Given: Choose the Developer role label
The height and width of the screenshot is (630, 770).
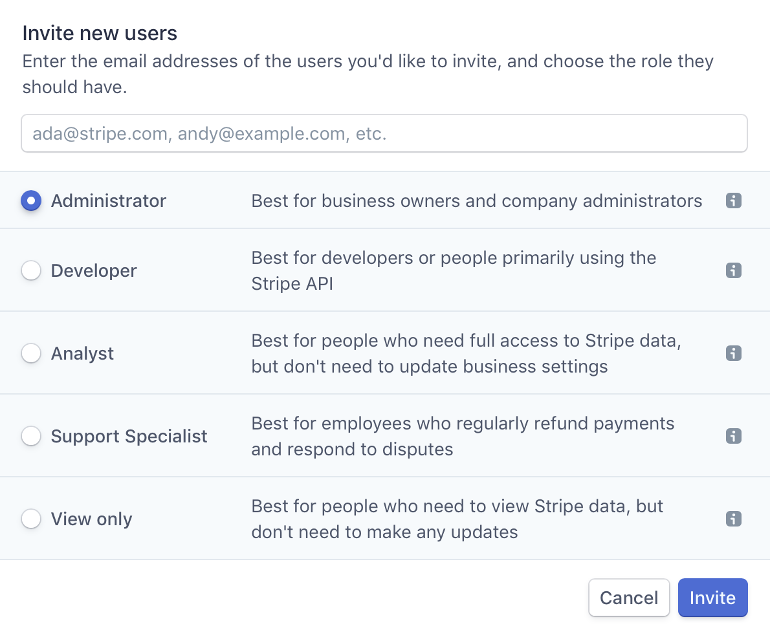Looking at the screenshot, I should [x=94, y=270].
